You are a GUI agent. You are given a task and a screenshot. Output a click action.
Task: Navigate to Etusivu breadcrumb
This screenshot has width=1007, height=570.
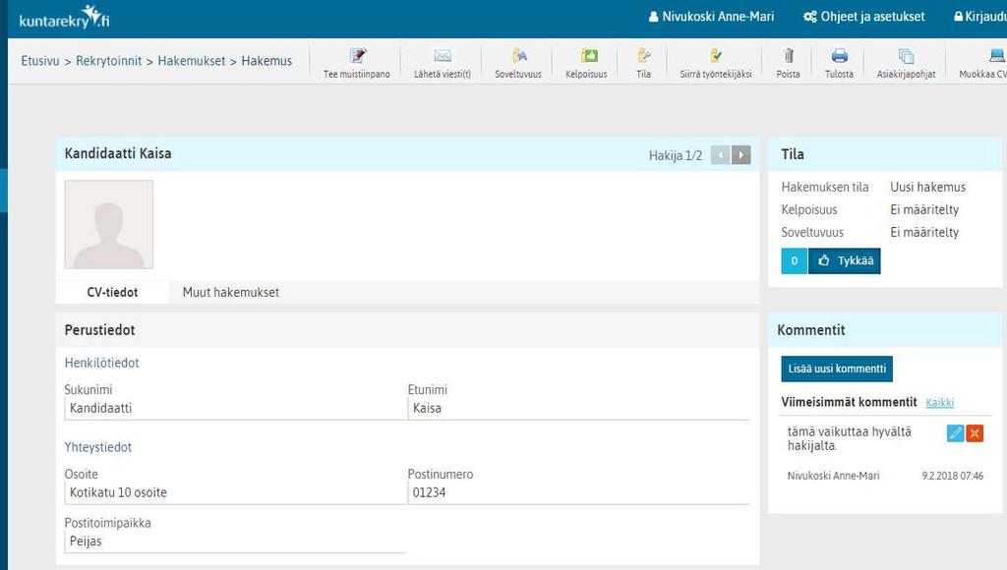click(39, 61)
